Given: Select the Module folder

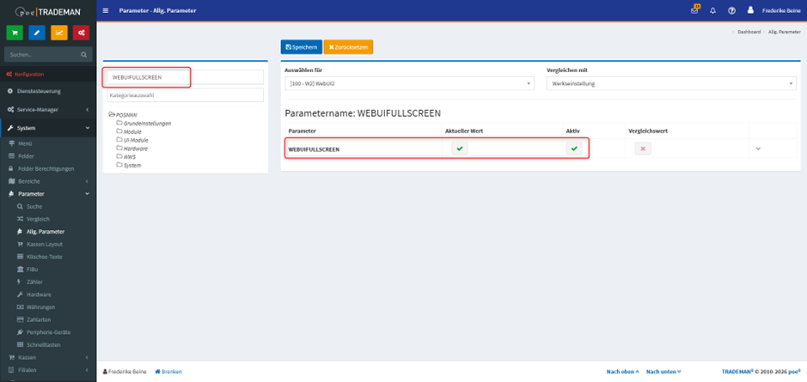Looking at the screenshot, I should tap(129, 131).
